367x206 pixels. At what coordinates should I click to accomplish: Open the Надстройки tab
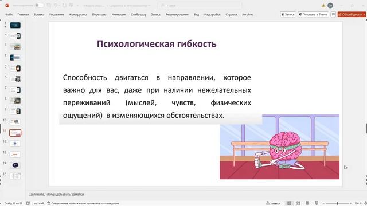click(x=212, y=14)
